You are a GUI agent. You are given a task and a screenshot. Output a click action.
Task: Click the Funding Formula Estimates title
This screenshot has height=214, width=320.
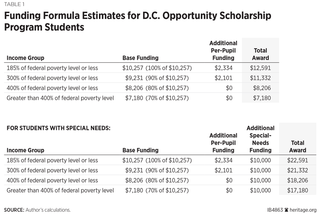point(137,22)
